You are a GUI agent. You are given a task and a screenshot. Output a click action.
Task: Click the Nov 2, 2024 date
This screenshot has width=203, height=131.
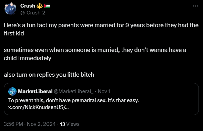click(41, 124)
